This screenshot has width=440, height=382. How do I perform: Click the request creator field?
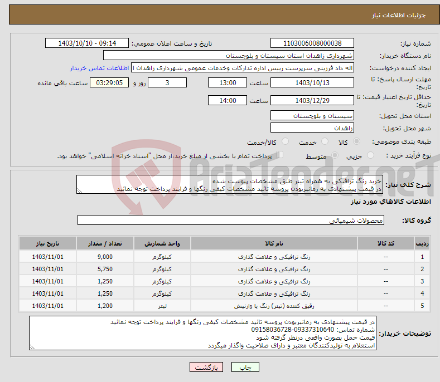[243, 68]
